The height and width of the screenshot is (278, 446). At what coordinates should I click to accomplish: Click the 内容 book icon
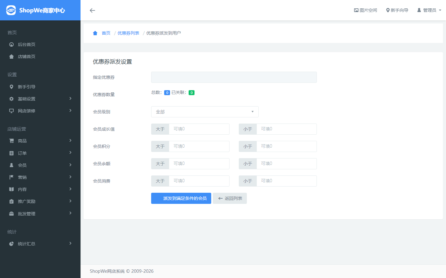(11, 189)
